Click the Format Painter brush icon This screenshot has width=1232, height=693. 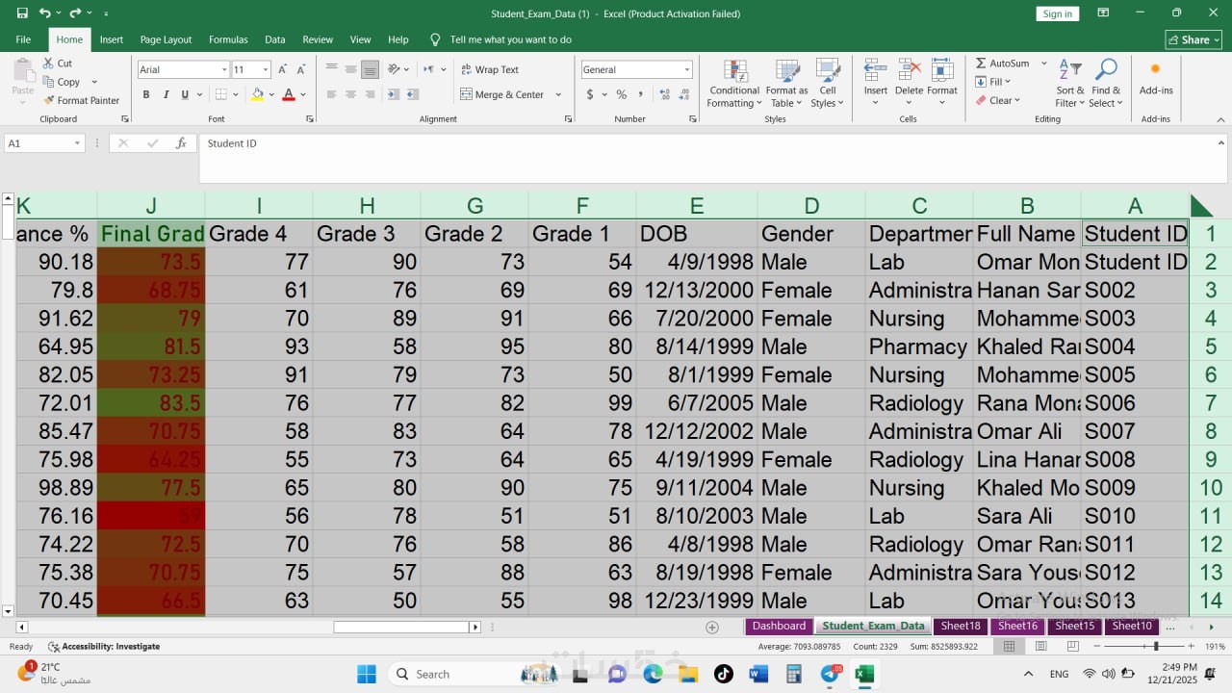[49, 100]
